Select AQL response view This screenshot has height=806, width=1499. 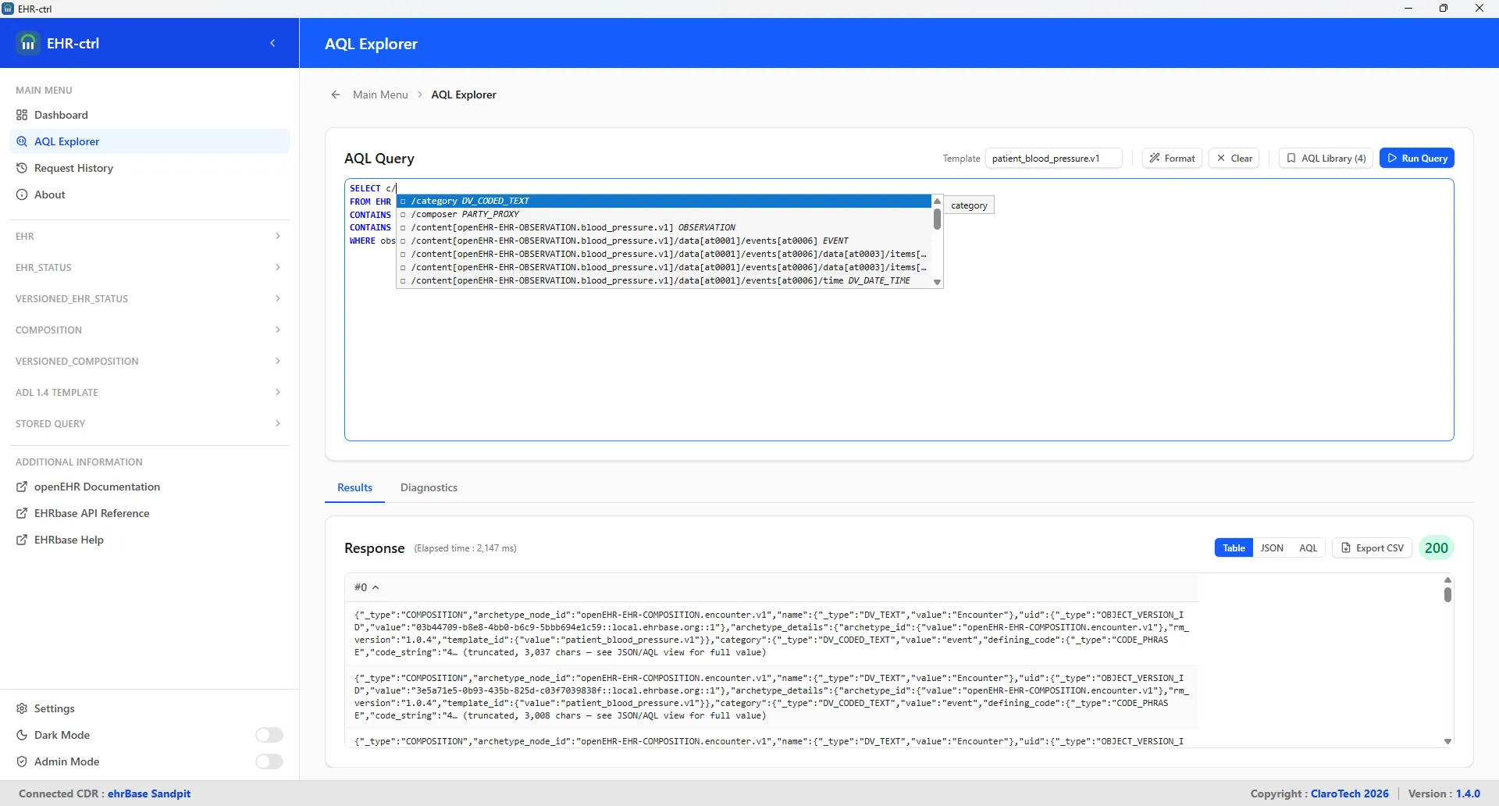(x=1308, y=547)
